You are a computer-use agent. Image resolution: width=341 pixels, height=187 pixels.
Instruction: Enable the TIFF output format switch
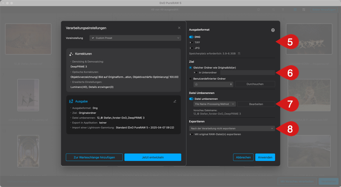(x=191, y=42)
